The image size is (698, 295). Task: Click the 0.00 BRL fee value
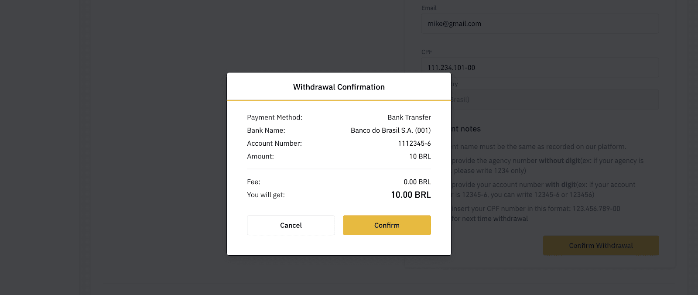tap(417, 182)
